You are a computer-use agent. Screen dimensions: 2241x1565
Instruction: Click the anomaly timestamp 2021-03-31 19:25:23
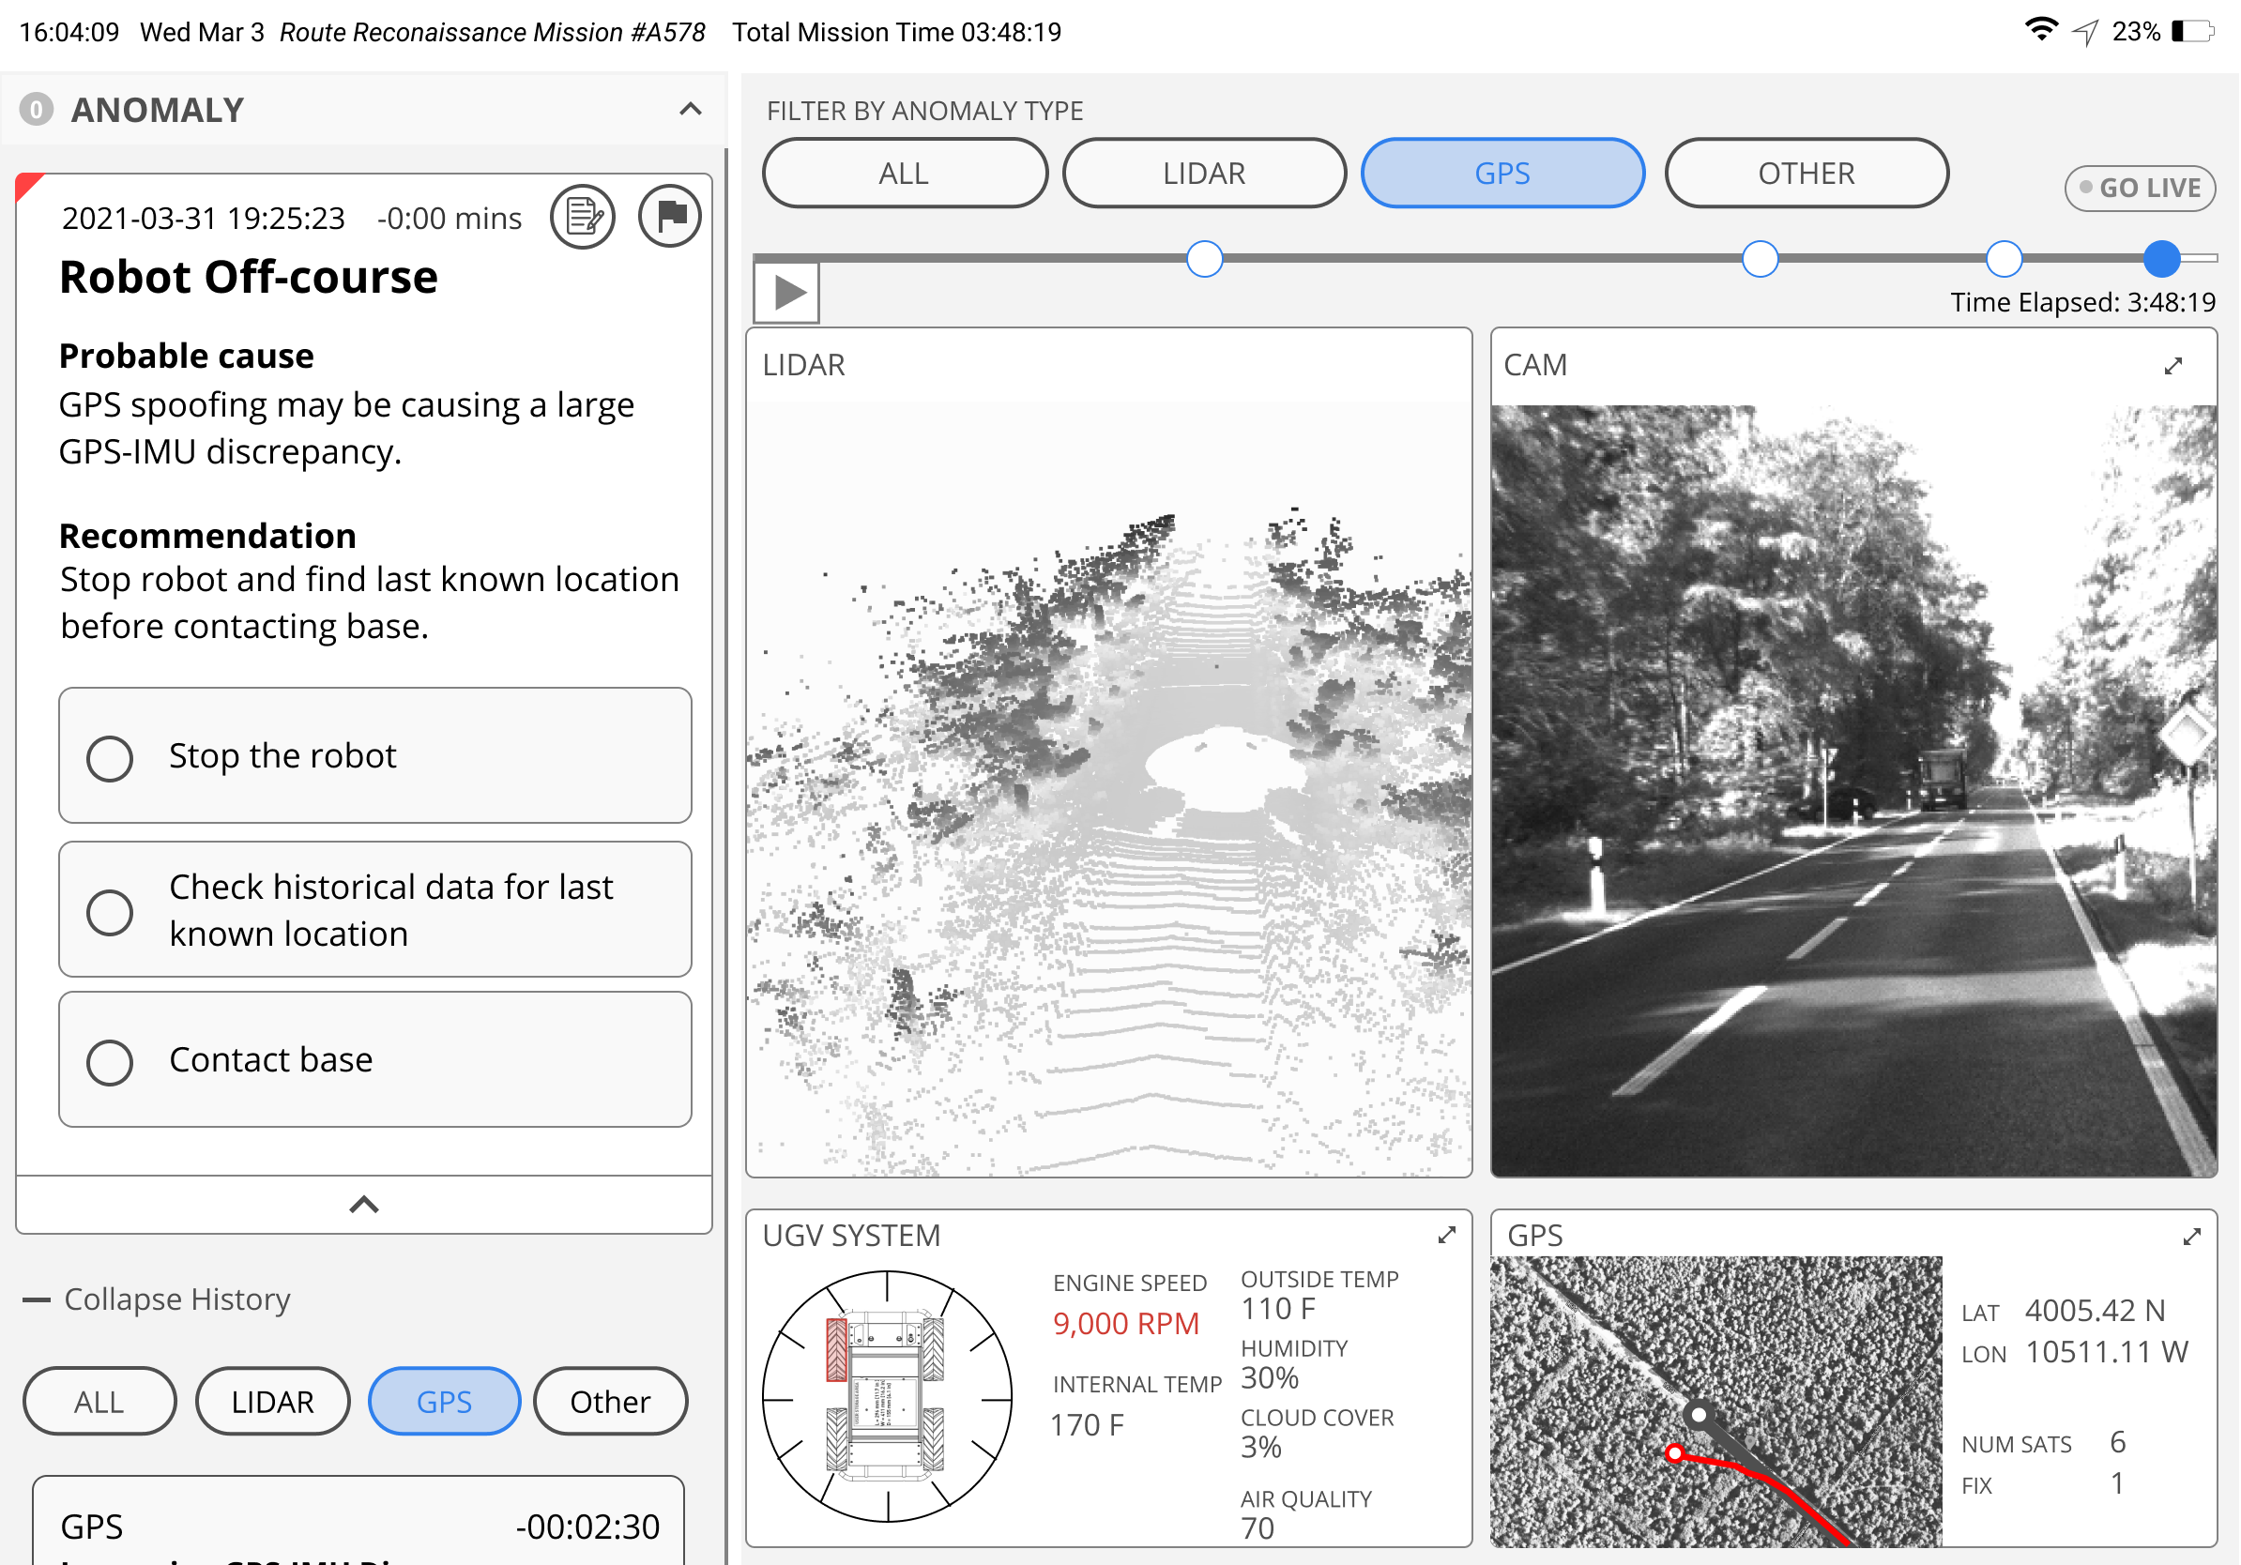pyautogui.click(x=203, y=218)
